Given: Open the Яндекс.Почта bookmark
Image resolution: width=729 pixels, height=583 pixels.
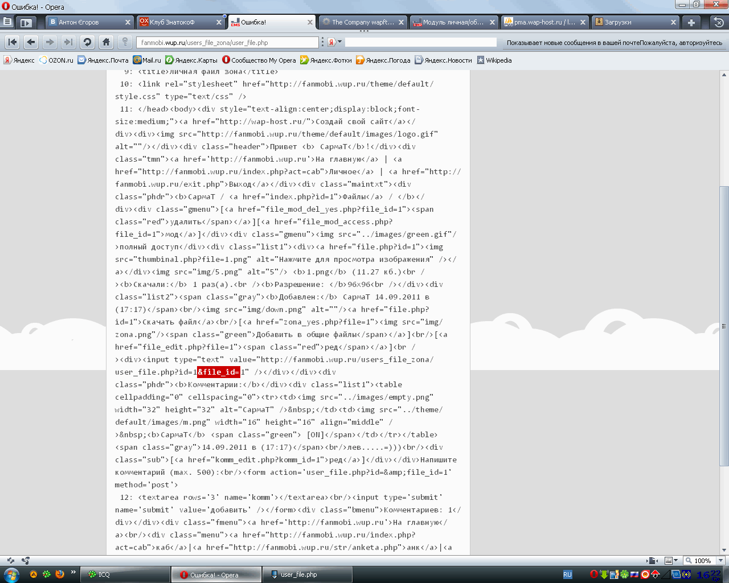Looking at the screenshot, I should 103,60.
